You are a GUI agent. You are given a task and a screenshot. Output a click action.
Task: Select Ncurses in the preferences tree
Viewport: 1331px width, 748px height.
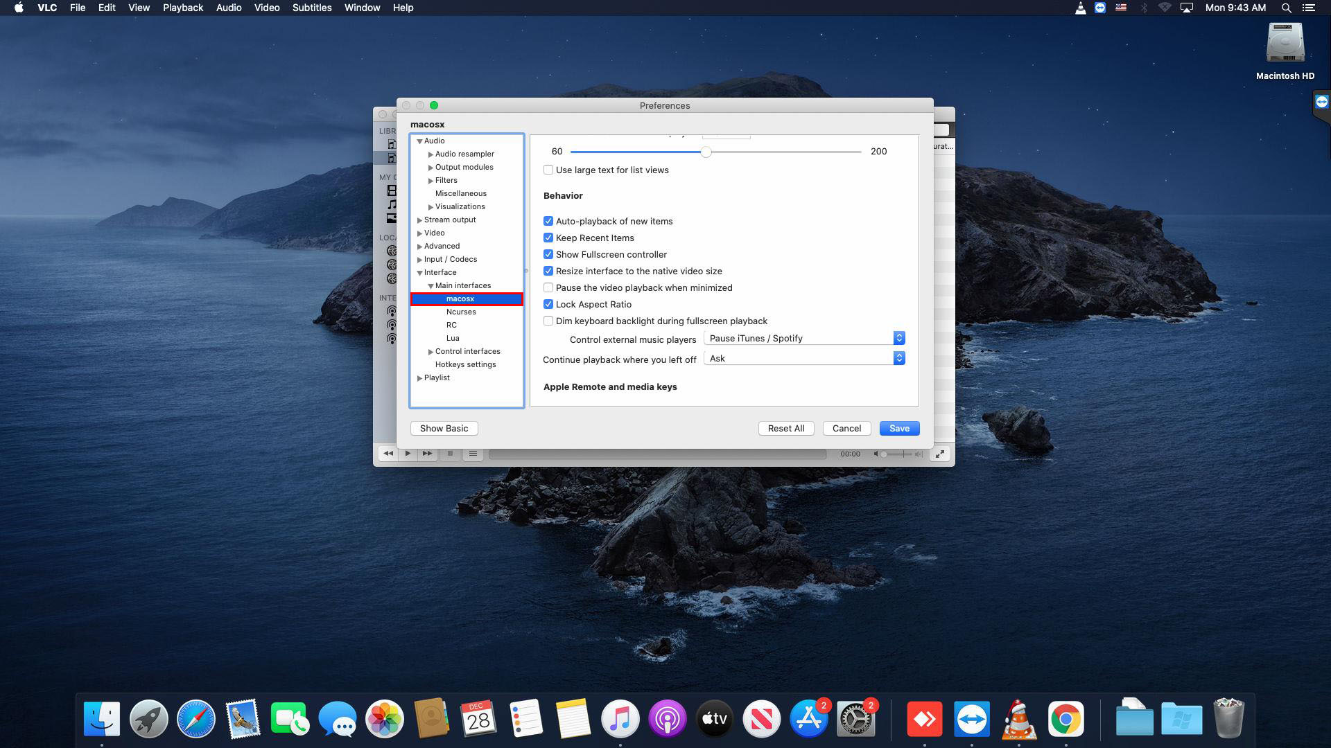(461, 312)
